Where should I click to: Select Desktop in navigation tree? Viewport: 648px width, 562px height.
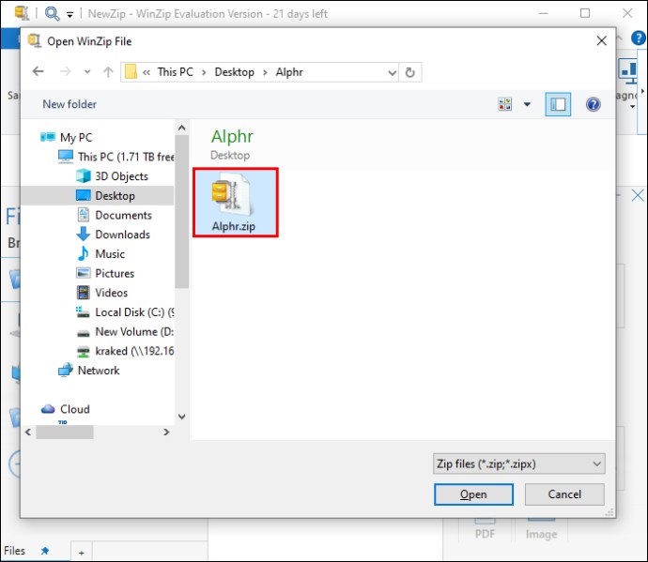[x=115, y=196]
